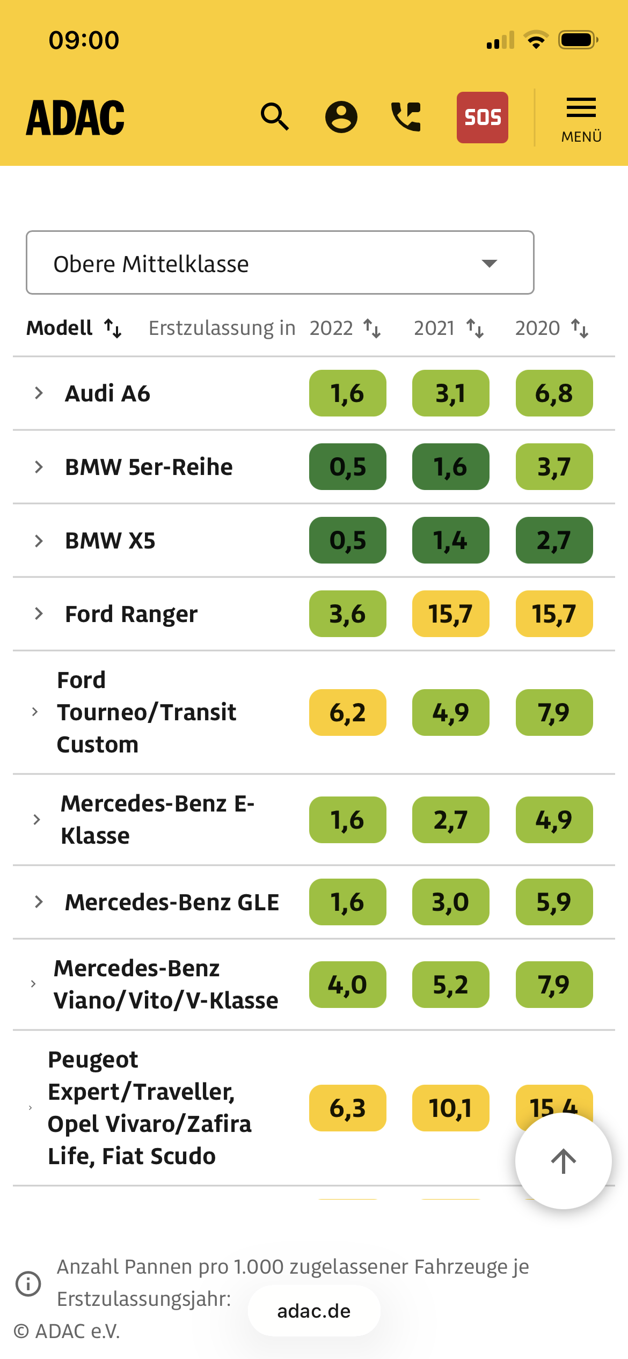Tap the phone callback icon
The image size is (628, 1359).
point(406,116)
